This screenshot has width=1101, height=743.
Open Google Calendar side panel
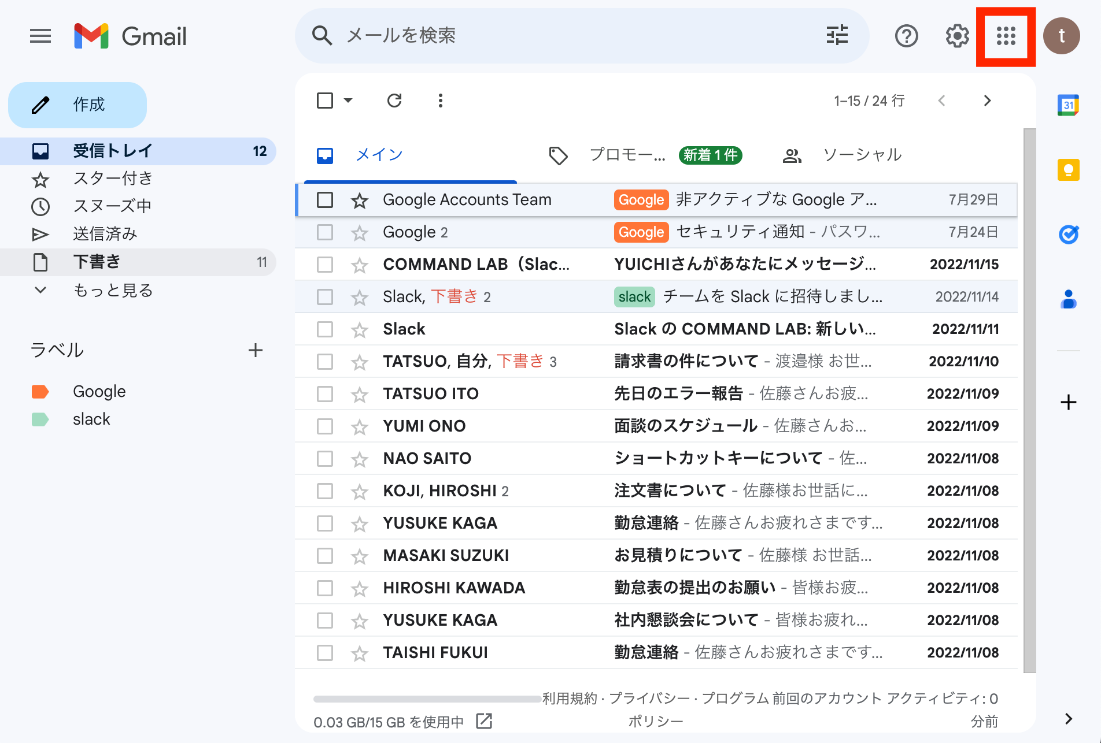click(x=1069, y=105)
